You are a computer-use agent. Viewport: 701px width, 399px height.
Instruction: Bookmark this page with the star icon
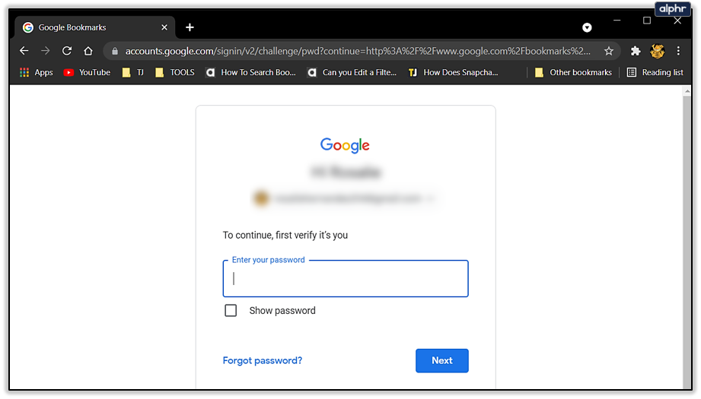[x=609, y=51]
